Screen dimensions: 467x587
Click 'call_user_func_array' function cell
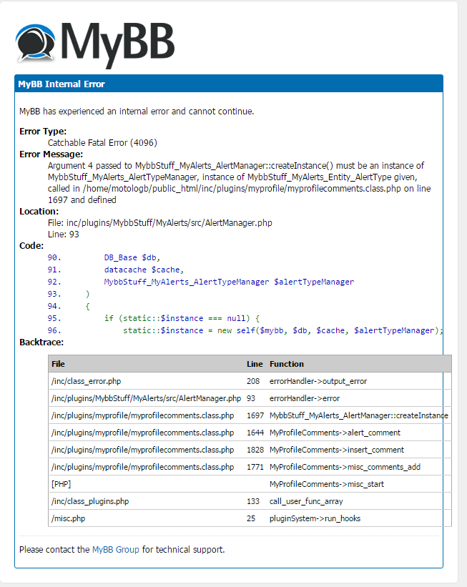point(306,501)
